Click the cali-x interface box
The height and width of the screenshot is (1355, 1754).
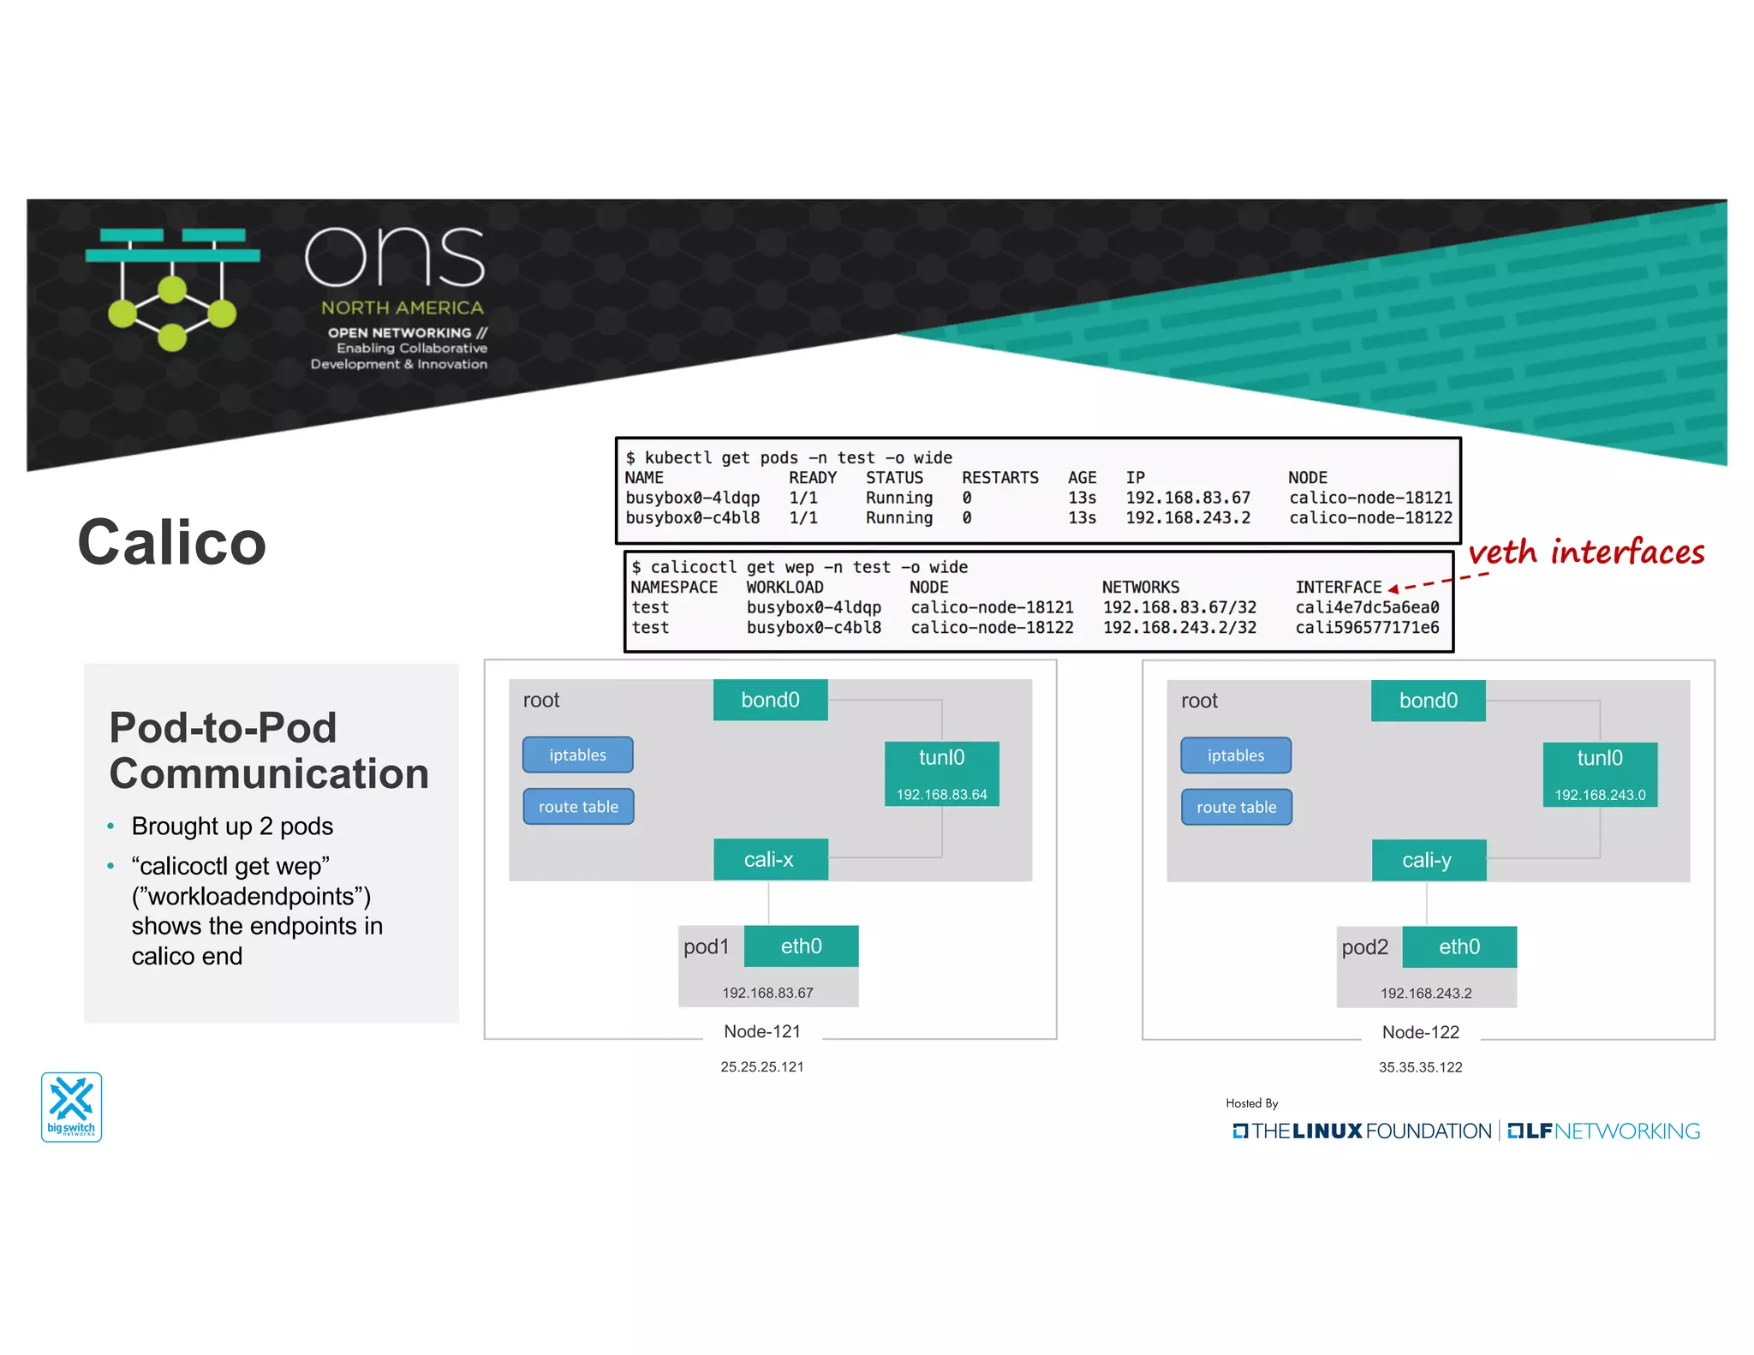click(770, 859)
